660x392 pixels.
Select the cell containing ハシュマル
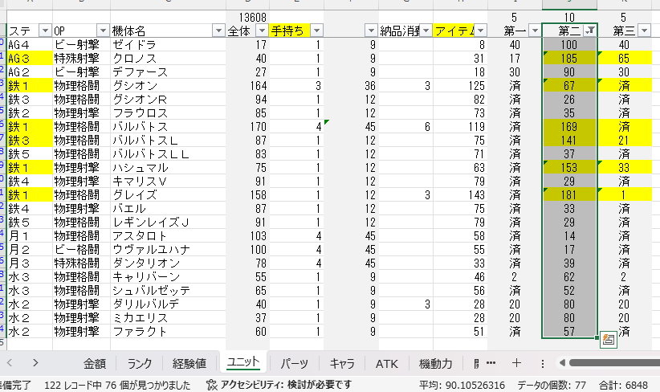[168, 168]
